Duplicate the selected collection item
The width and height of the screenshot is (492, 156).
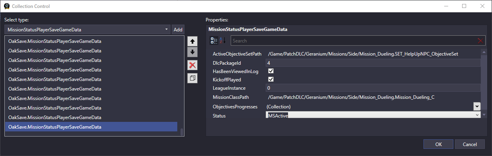(193, 78)
